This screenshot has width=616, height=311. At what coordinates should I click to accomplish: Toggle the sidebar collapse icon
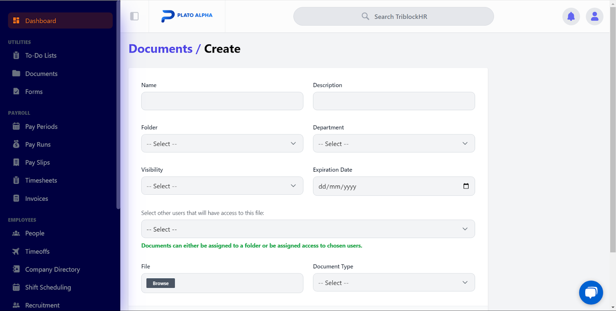[x=134, y=16]
